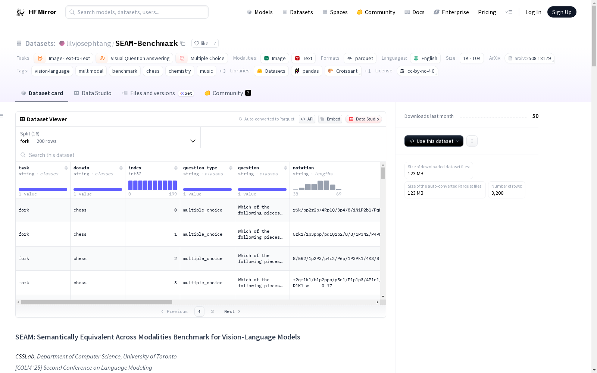Viewport: 597px width, 373px height.
Task: Click the vision-language tag
Action: [52, 71]
